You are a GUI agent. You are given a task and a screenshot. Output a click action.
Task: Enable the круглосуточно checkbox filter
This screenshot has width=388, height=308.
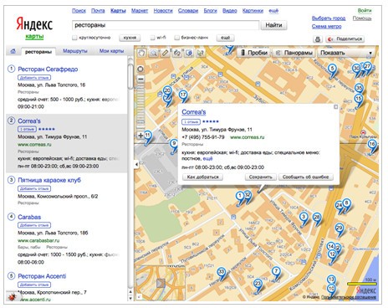click(x=74, y=38)
